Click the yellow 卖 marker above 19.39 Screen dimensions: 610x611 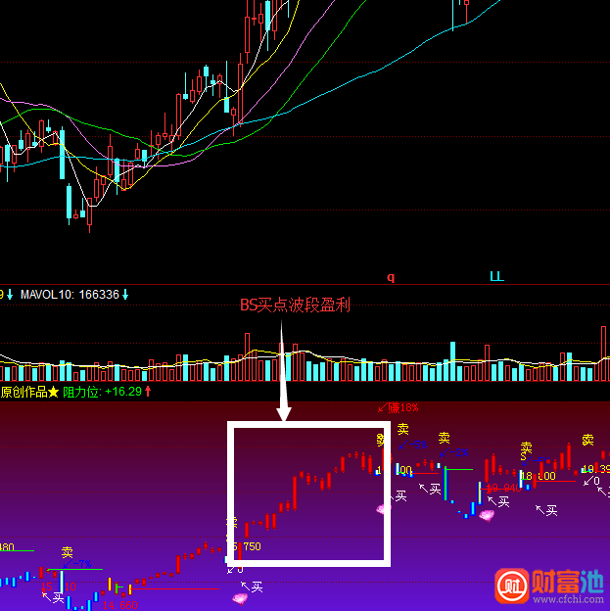(x=588, y=440)
